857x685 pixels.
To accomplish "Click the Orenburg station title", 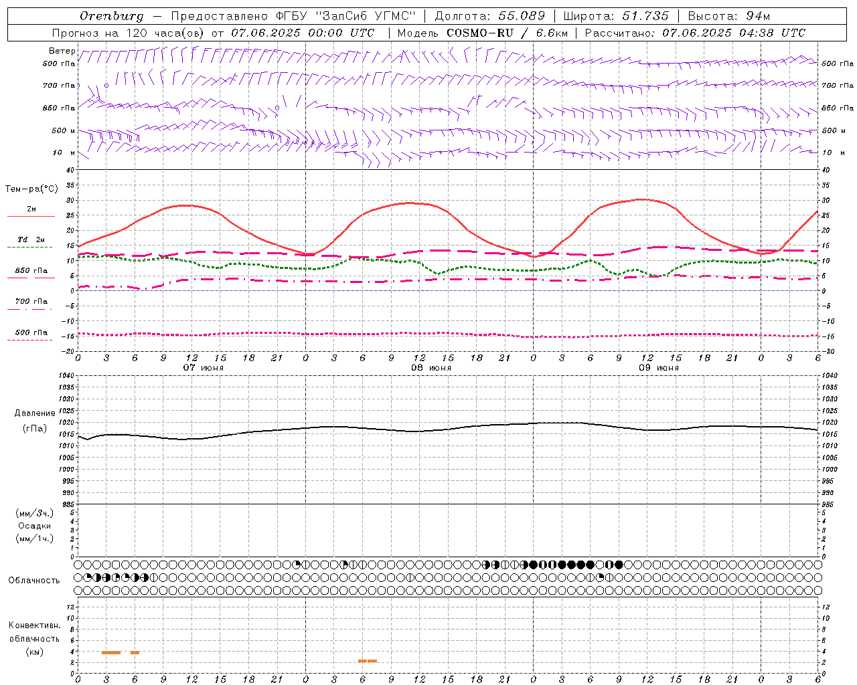I will pyautogui.click(x=111, y=16).
